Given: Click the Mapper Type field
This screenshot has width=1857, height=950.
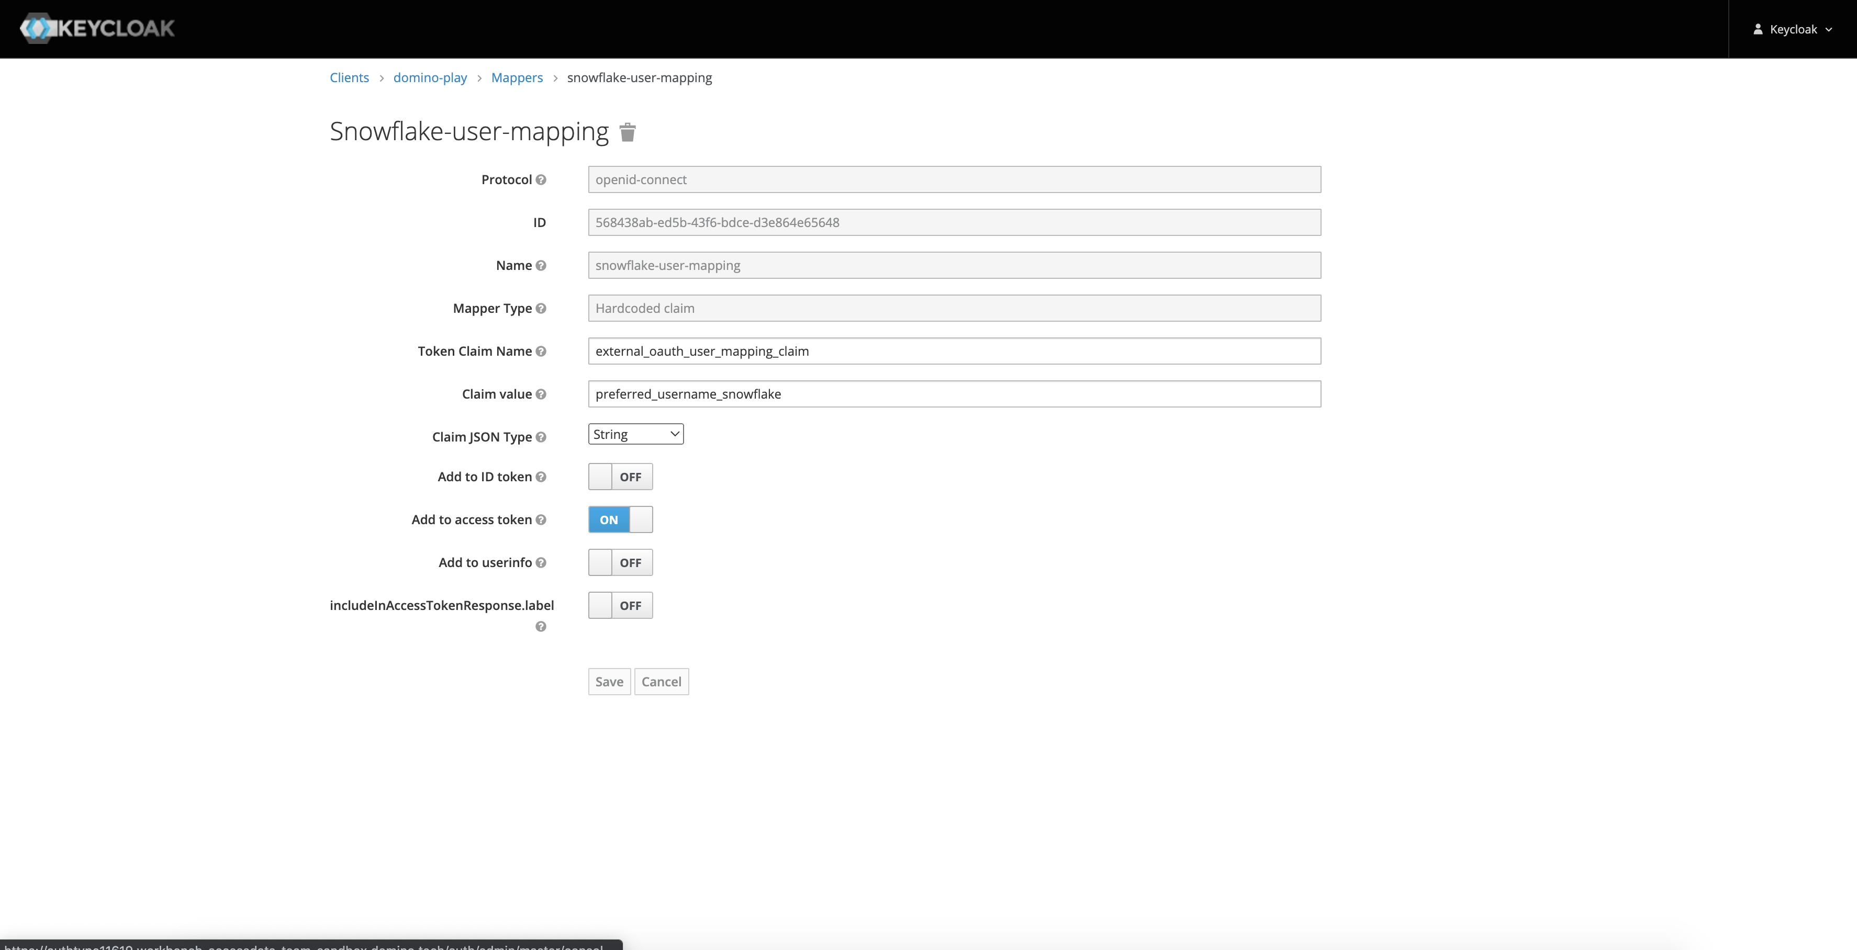Looking at the screenshot, I should [955, 309].
